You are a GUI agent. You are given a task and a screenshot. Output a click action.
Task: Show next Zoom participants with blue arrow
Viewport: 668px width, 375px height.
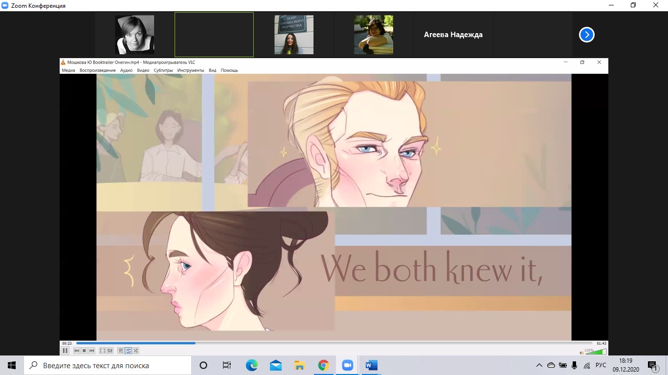coord(586,35)
